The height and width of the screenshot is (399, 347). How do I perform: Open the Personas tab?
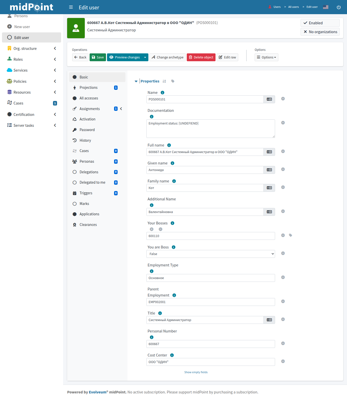coord(97,161)
